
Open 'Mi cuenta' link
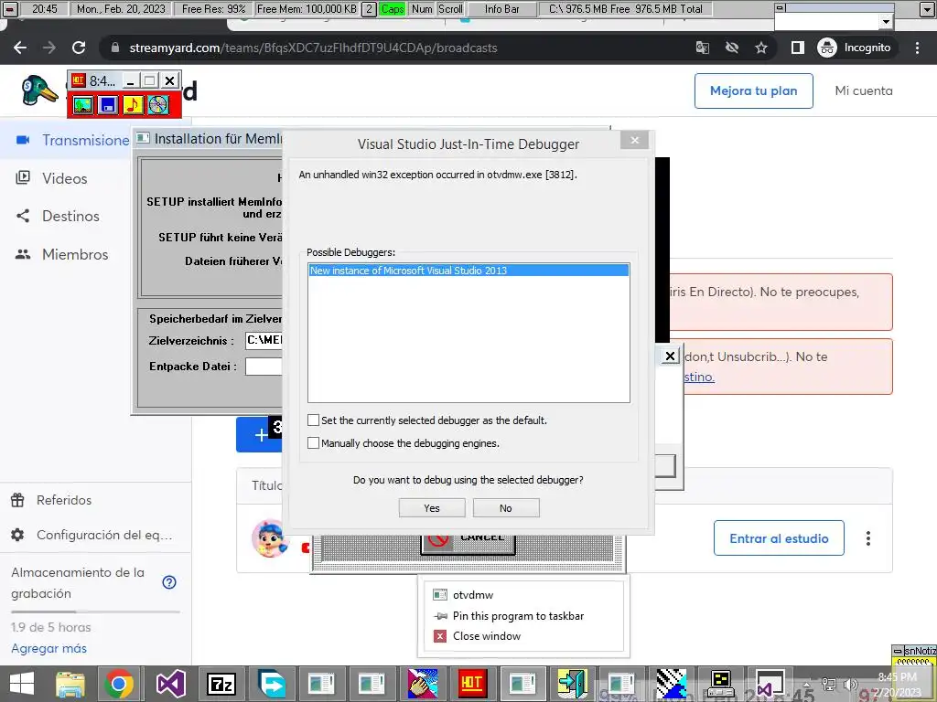864,90
